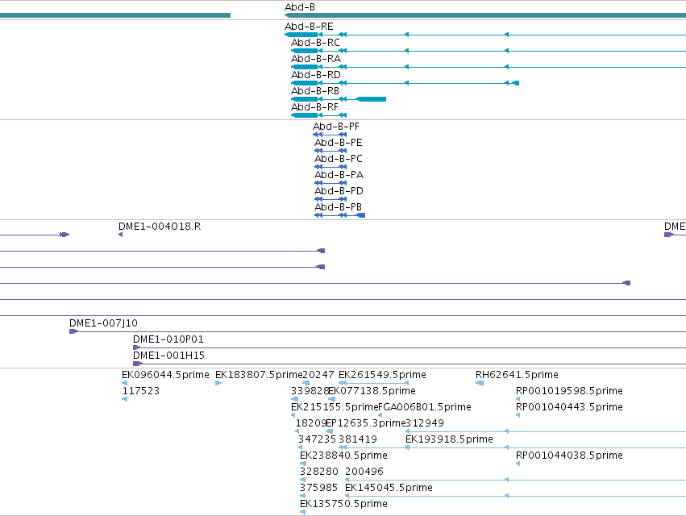Click the 375985 feature label
The image size is (686, 516).
pyautogui.click(x=319, y=488)
